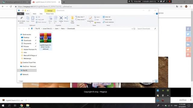The width and height of the screenshot is (193, 108).
Task: Open file Properties
Action: pyautogui.click(x=90, y=19)
